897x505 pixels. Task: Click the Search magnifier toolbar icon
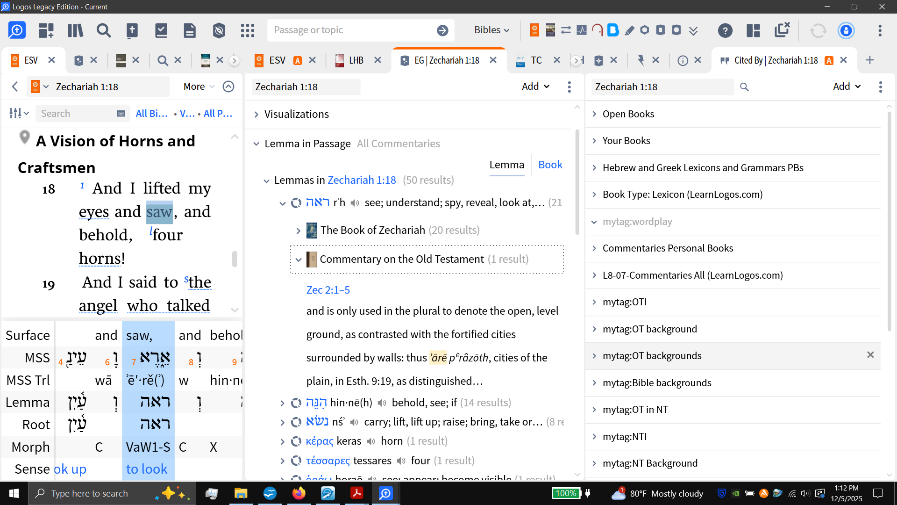click(x=104, y=31)
